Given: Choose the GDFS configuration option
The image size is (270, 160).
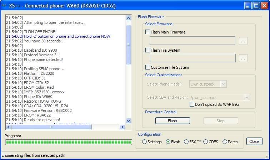Looking at the screenshot, I should 205,142.
